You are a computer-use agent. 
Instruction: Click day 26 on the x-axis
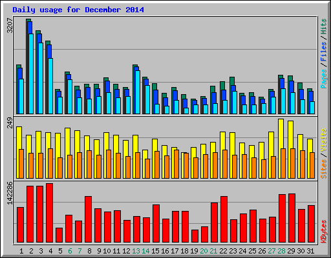click(262, 251)
